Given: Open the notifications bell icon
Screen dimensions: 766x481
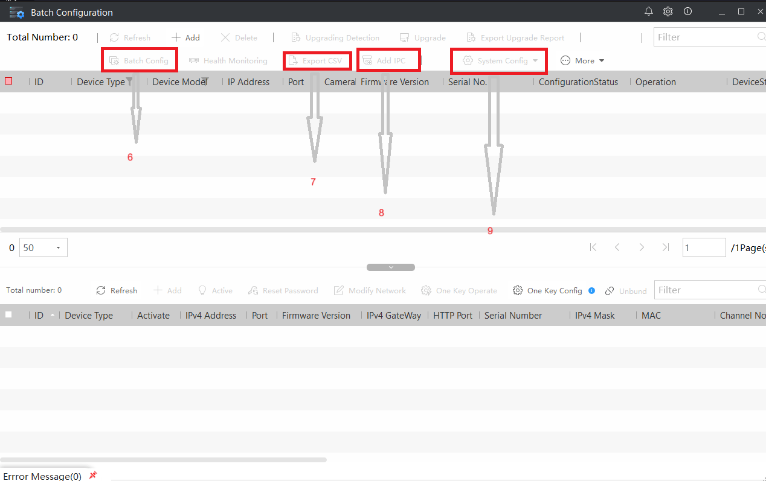Looking at the screenshot, I should click(x=649, y=11).
